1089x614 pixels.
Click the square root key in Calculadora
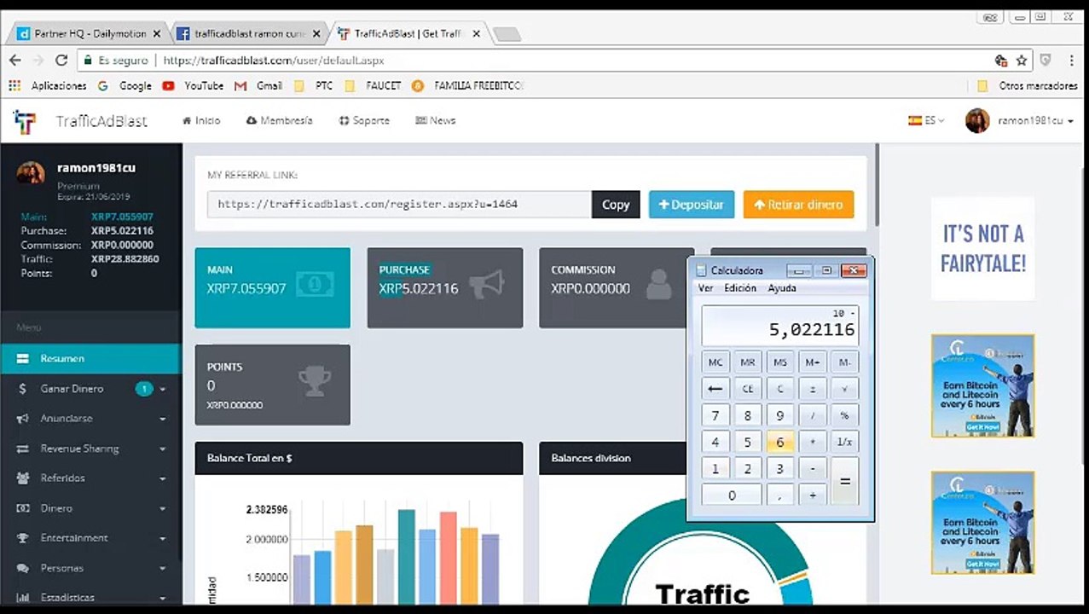(x=844, y=389)
